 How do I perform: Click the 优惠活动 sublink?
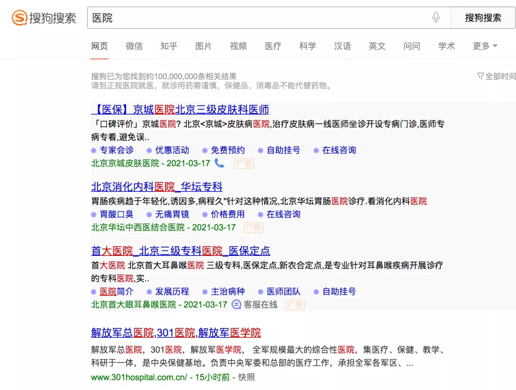(172, 150)
